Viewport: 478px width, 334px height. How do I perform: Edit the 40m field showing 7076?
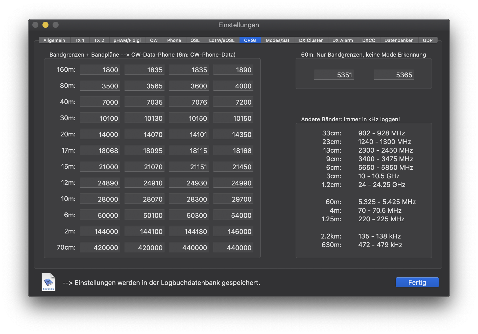189,102
